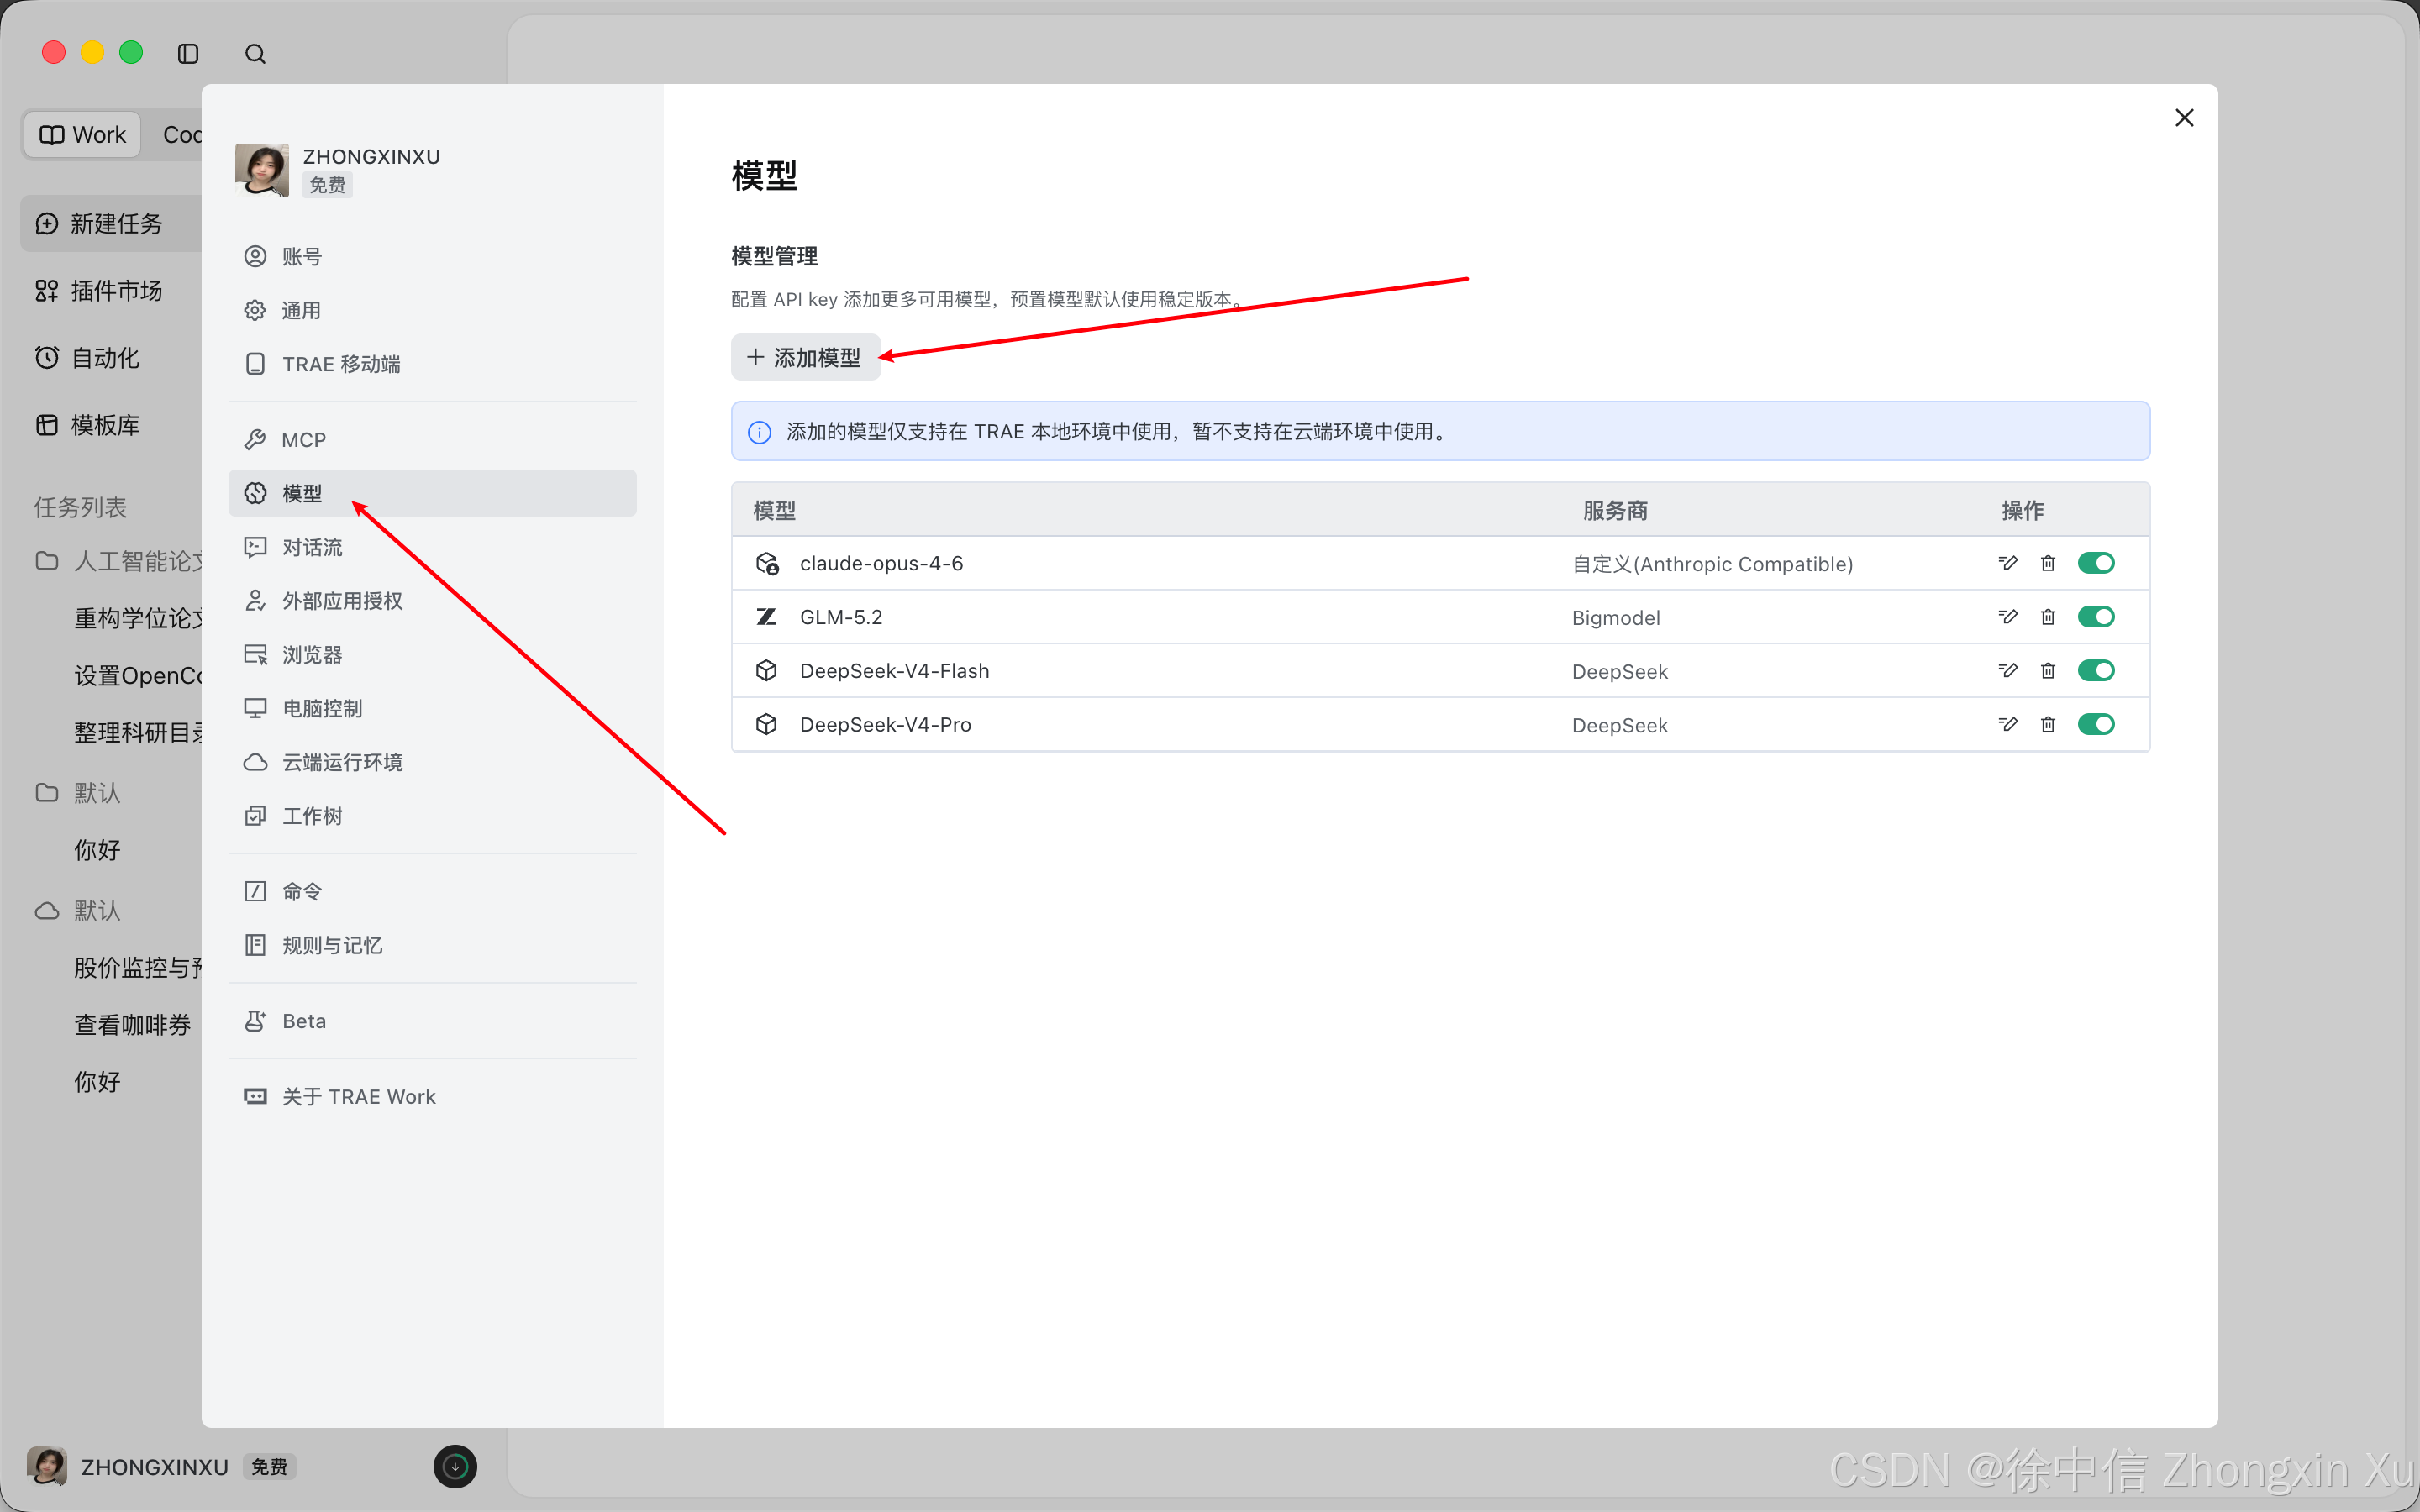
Task: Click the info icon in the notice banner
Action: click(x=760, y=432)
